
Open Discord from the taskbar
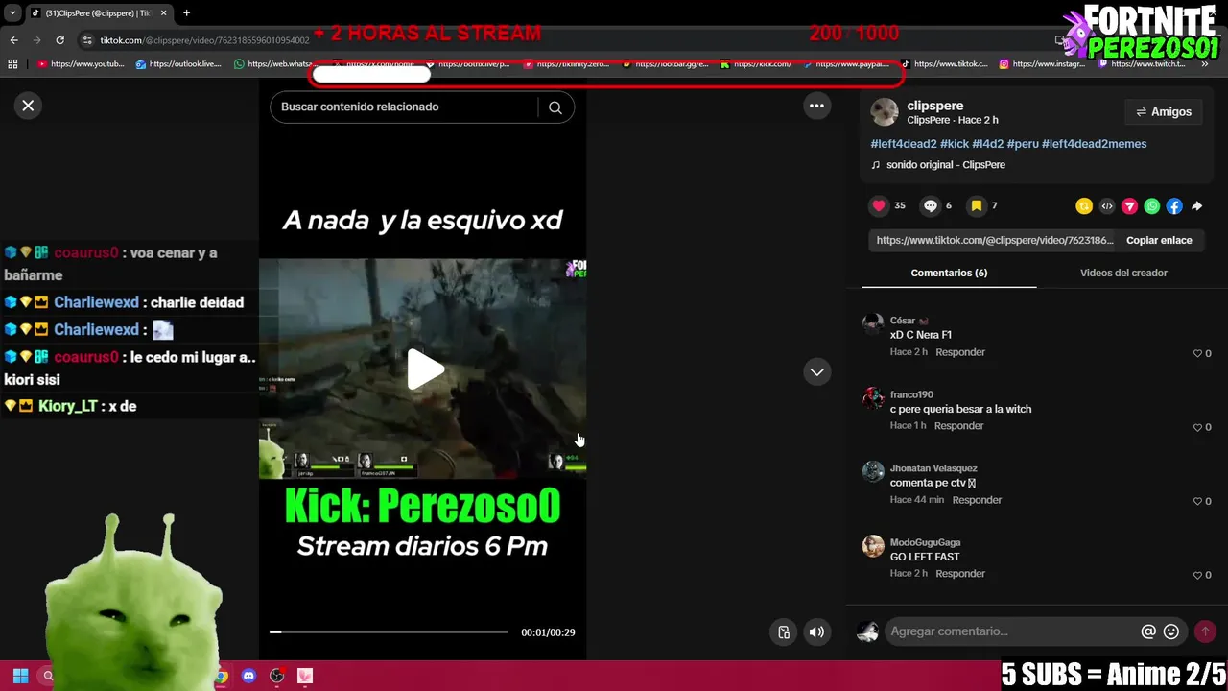249,676
